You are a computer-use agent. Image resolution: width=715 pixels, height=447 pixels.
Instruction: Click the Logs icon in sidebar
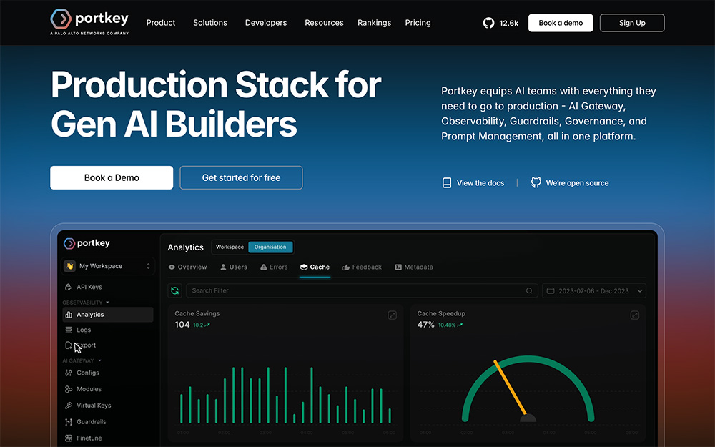click(69, 330)
